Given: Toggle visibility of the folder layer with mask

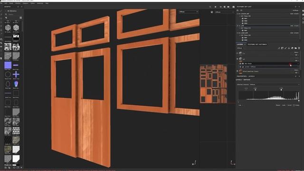Looking at the screenshot, I should coord(237,59).
